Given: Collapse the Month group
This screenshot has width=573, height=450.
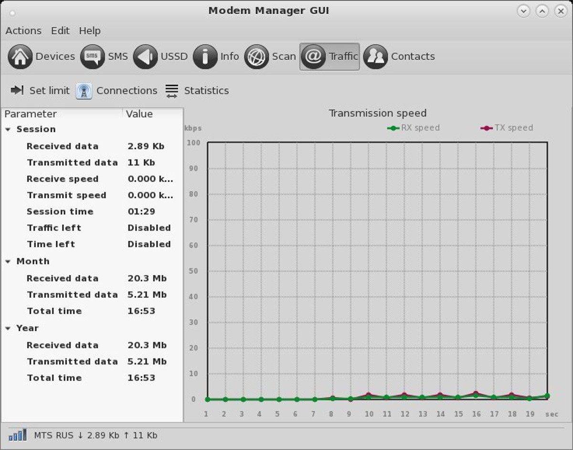Looking at the screenshot, I should tap(8, 262).
